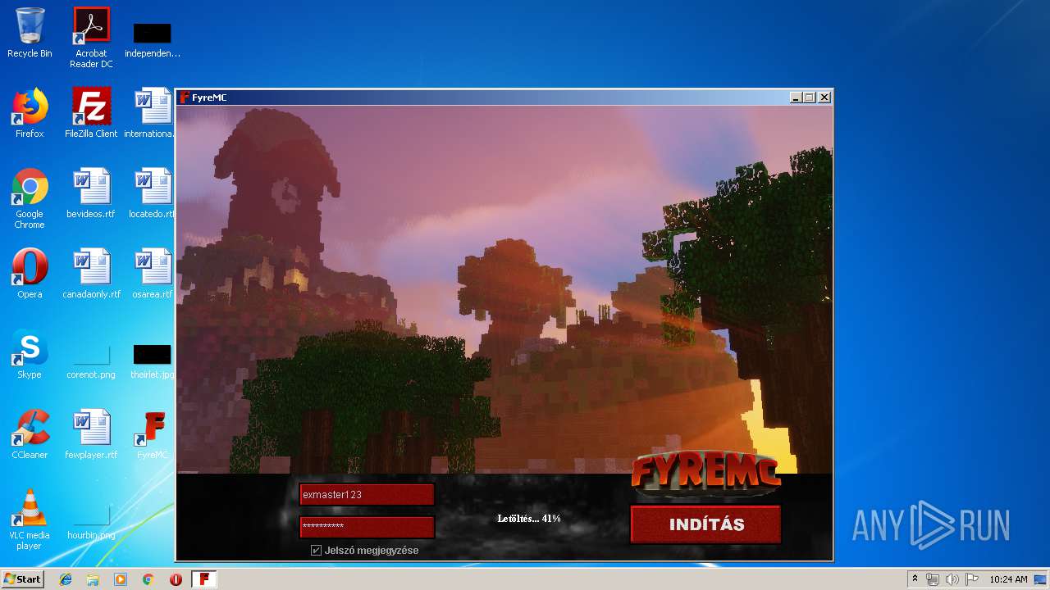The width and height of the screenshot is (1050, 590).
Task: Minimize the FyreMC window
Action: (796, 98)
